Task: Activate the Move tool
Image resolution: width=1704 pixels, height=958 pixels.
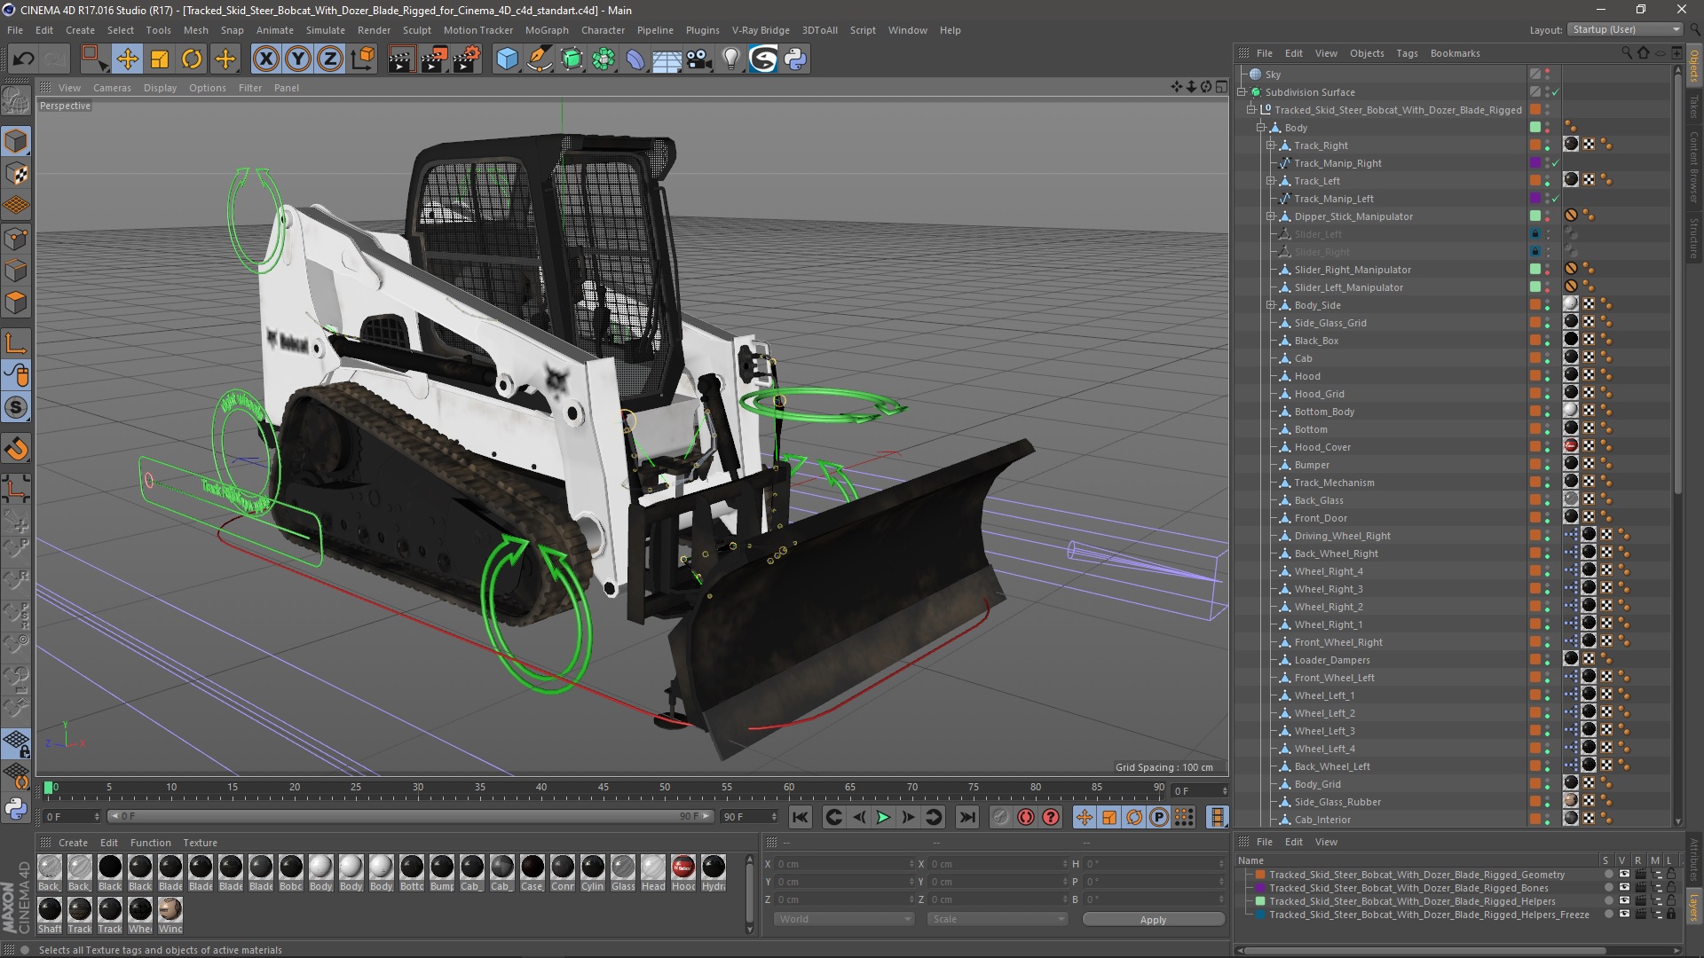Action: 127,59
